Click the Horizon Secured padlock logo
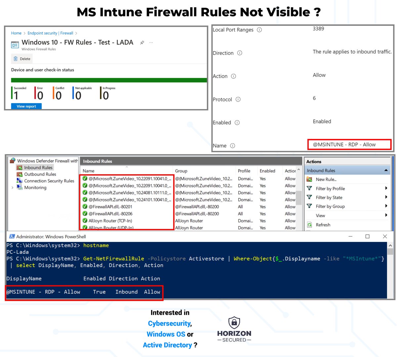This screenshot has width=397, height=357. (234, 323)
